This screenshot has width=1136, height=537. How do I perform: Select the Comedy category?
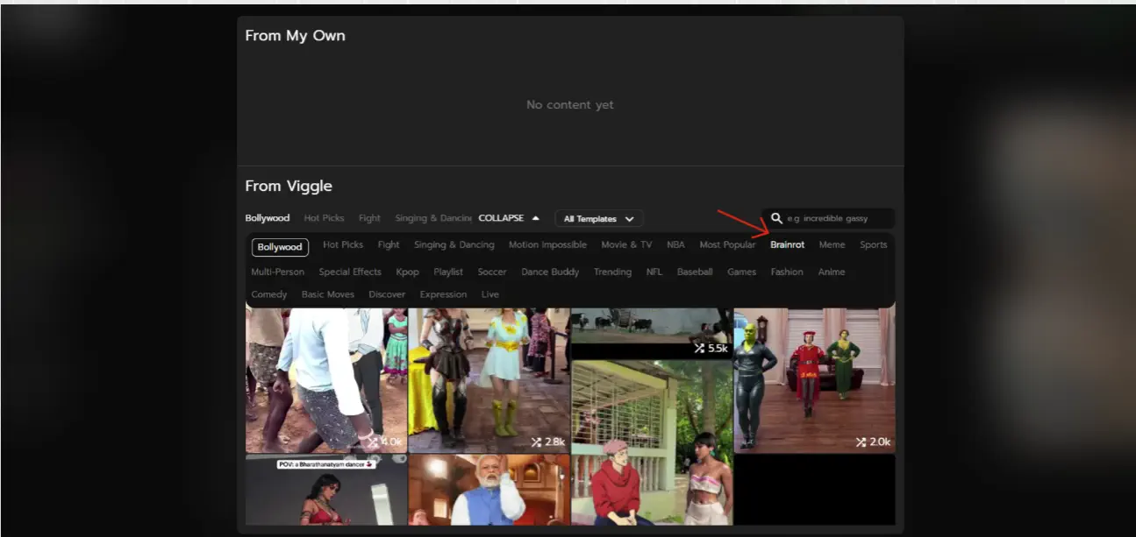[x=269, y=294]
